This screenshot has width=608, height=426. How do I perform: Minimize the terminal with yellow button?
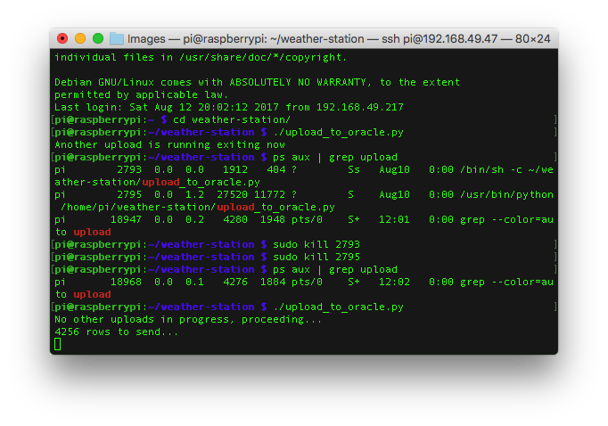80,38
